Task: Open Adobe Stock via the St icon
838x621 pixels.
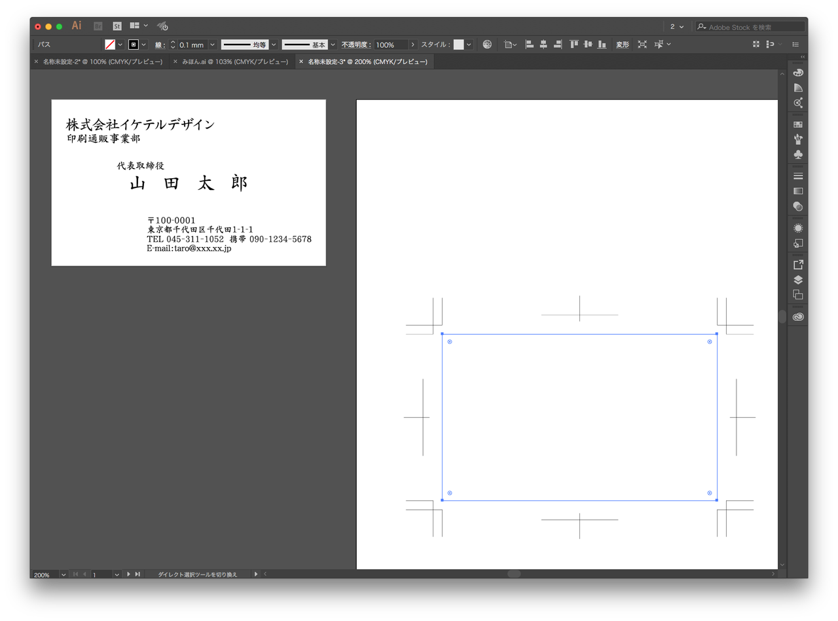Action: [x=117, y=26]
